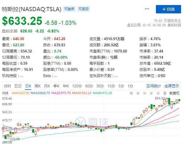Click the 最低 value 623.80
The image size is (185, 144).
click(x=18, y=45)
